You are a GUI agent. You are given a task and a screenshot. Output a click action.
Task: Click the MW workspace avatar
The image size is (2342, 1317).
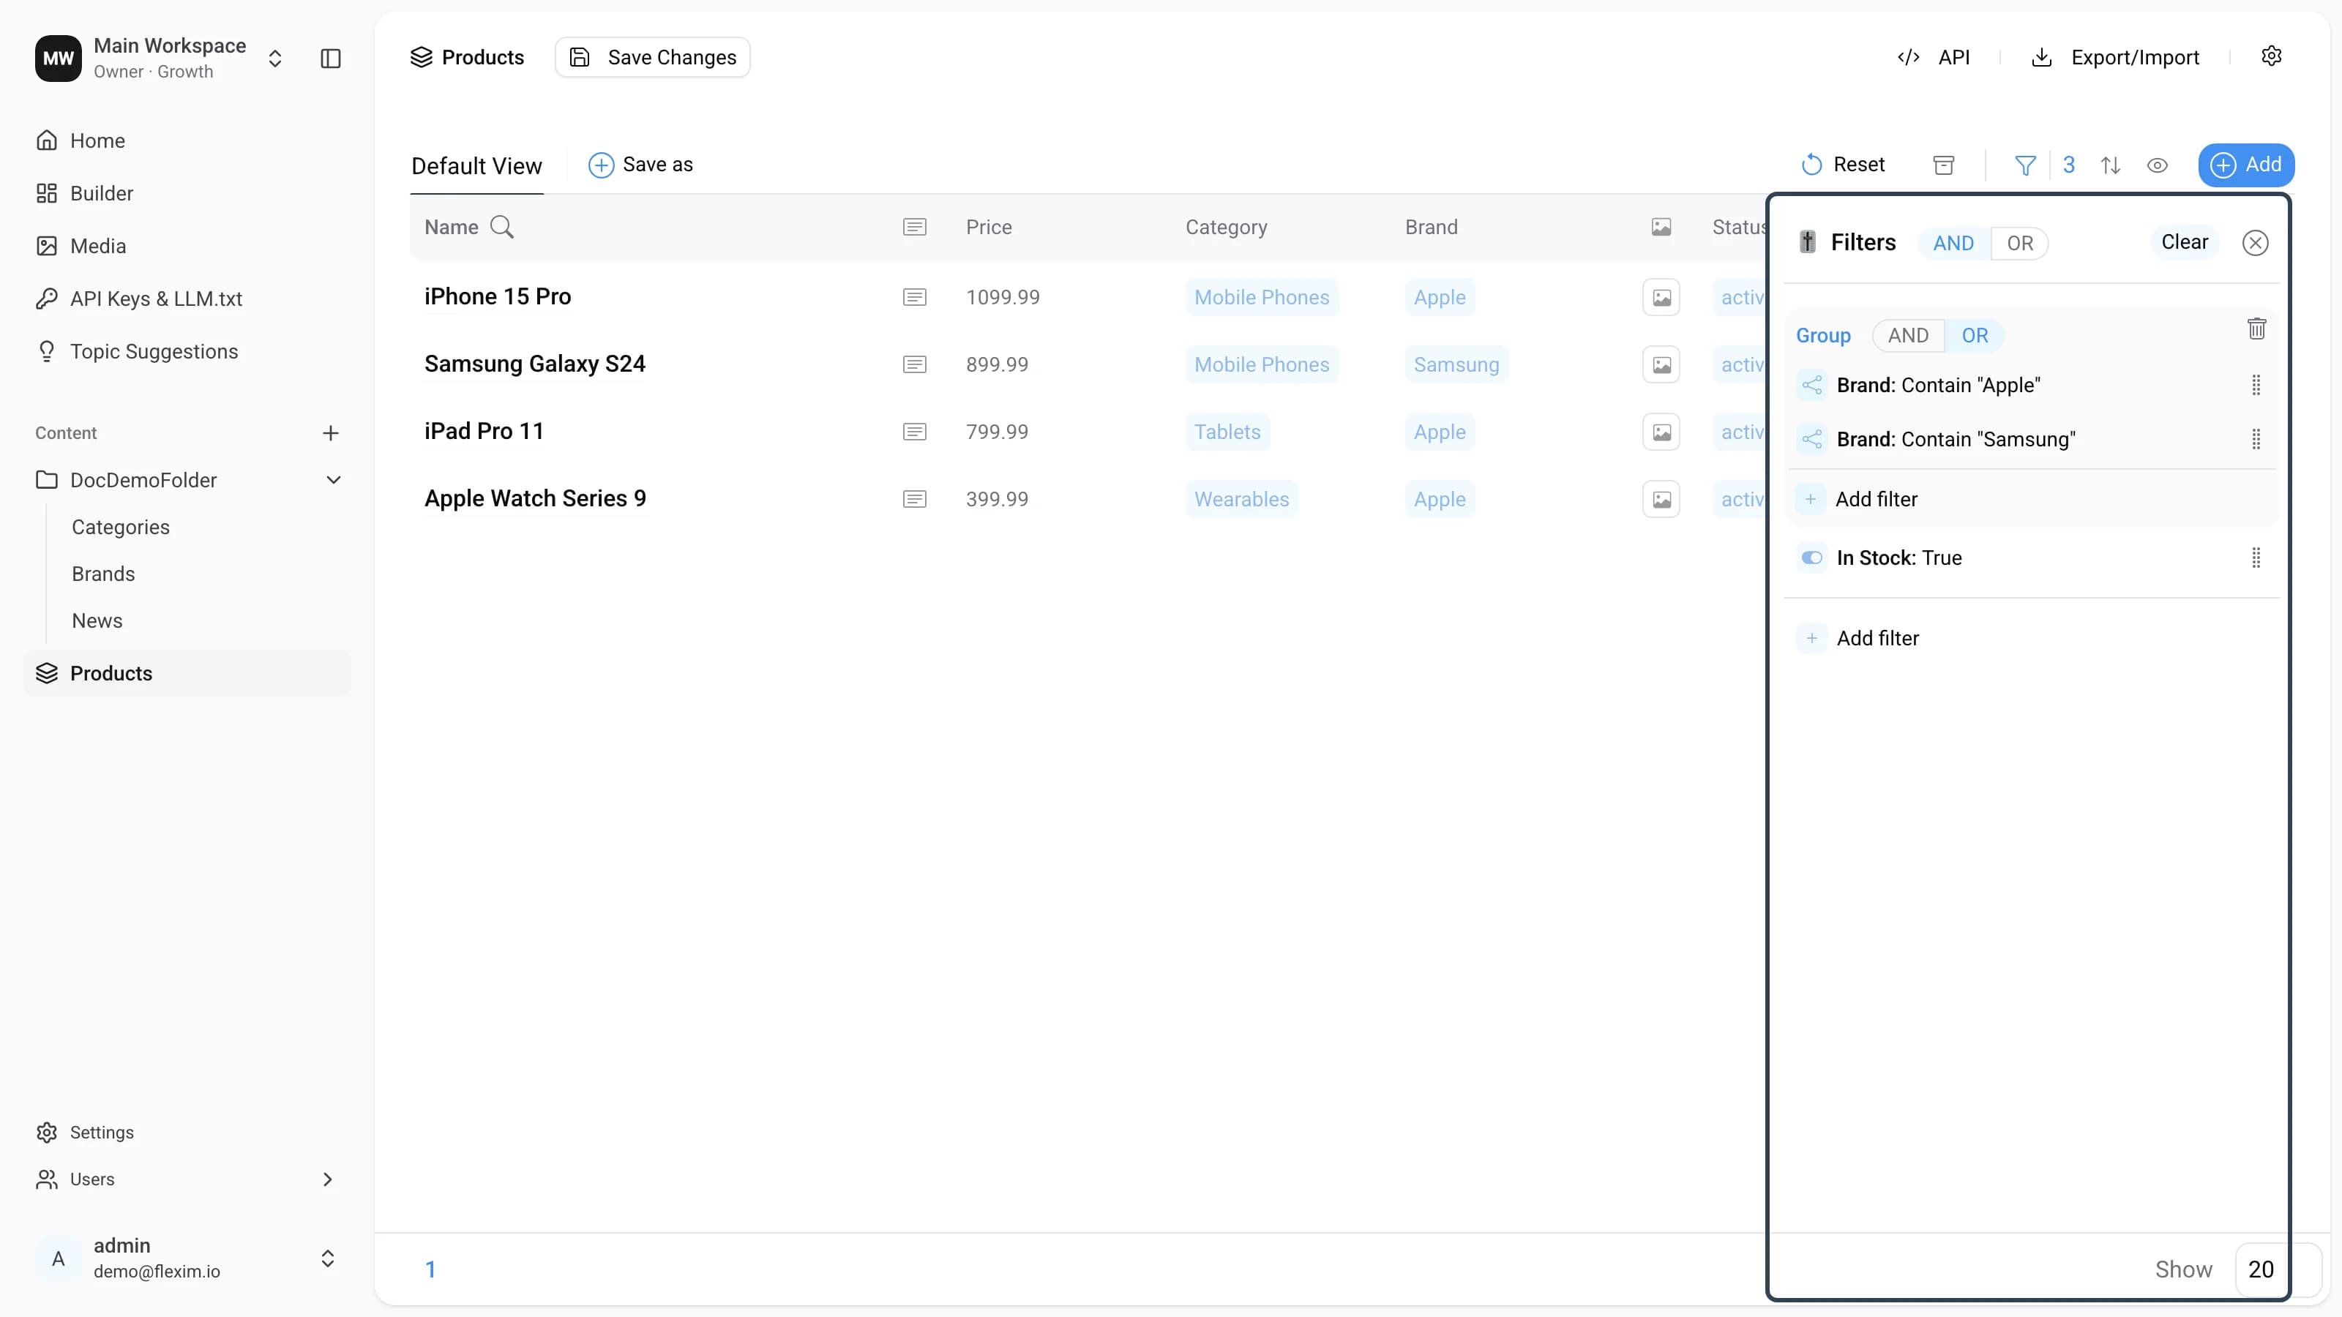pos(59,59)
